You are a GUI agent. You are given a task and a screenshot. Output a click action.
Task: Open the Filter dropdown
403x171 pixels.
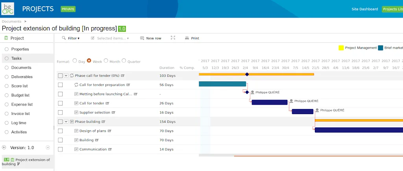click(74, 38)
